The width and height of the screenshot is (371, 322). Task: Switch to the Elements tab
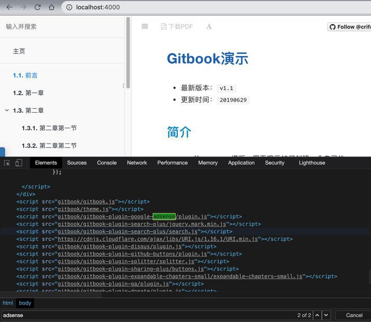point(46,163)
